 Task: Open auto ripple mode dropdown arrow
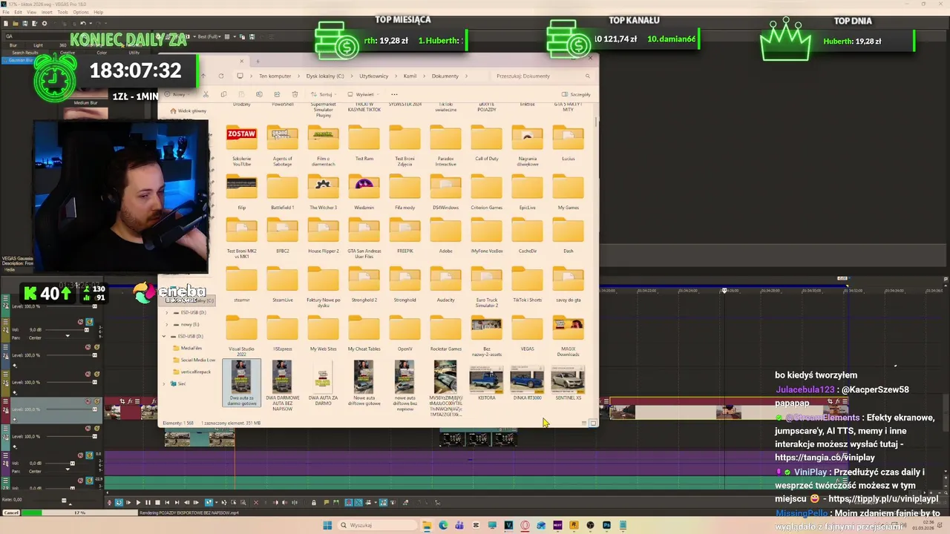376,503
